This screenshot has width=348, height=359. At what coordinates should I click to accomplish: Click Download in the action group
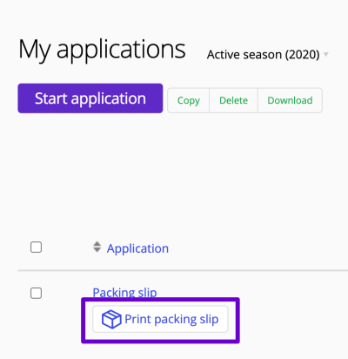(290, 100)
